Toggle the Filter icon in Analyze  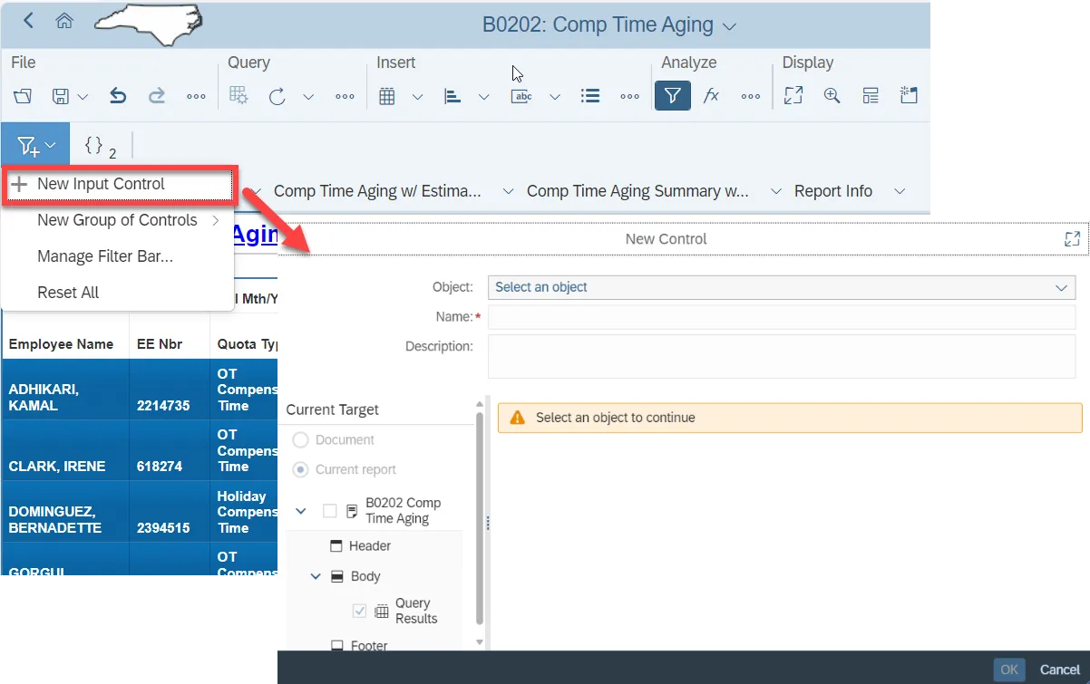pyautogui.click(x=673, y=96)
